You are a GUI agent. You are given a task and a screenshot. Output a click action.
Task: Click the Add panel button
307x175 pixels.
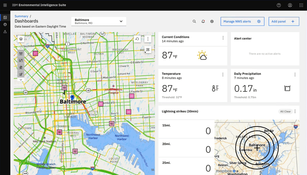coord(284,21)
